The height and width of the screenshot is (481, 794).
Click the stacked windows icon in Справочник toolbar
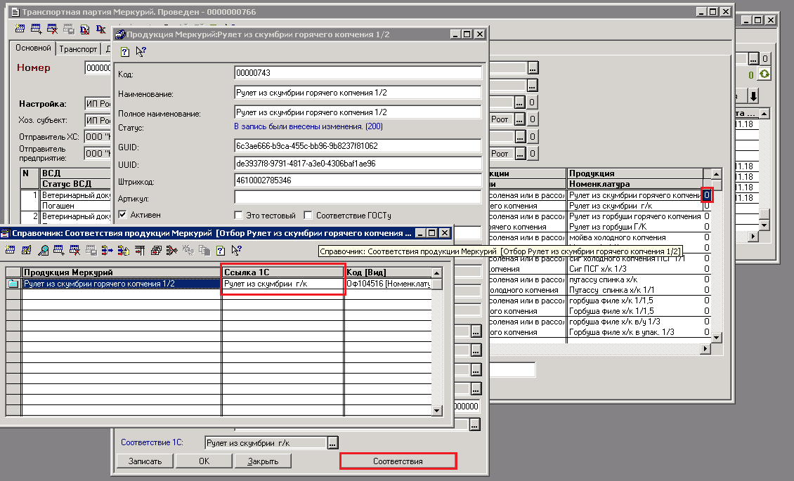click(x=156, y=250)
